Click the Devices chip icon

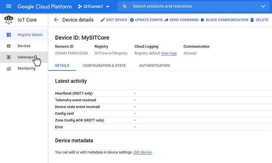click(x=9, y=46)
